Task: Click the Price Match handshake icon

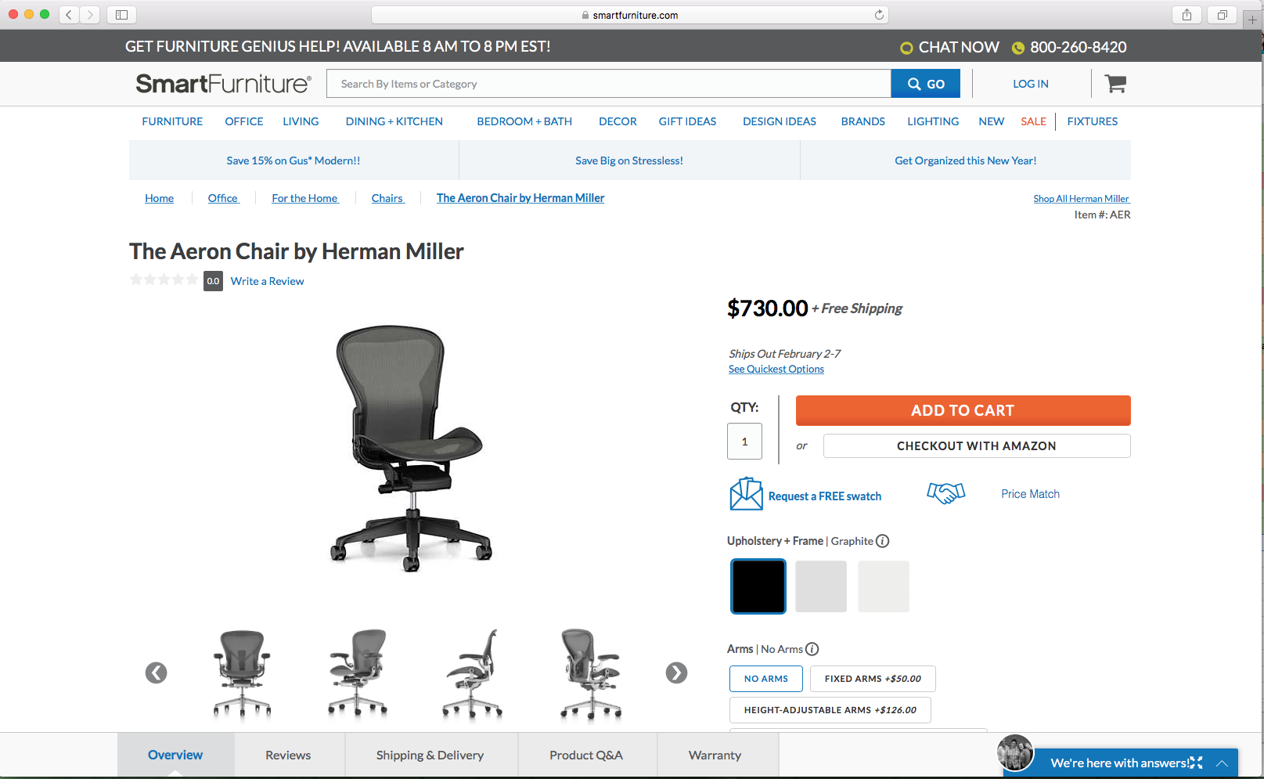Action: [x=945, y=492]
